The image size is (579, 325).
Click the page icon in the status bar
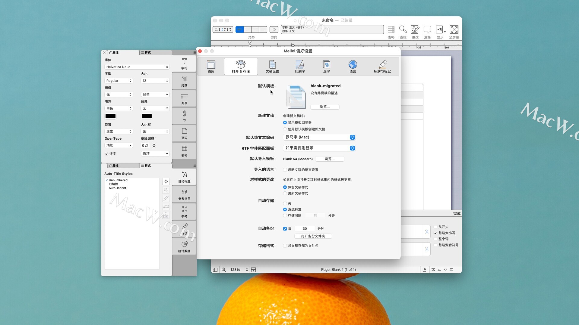424,270
